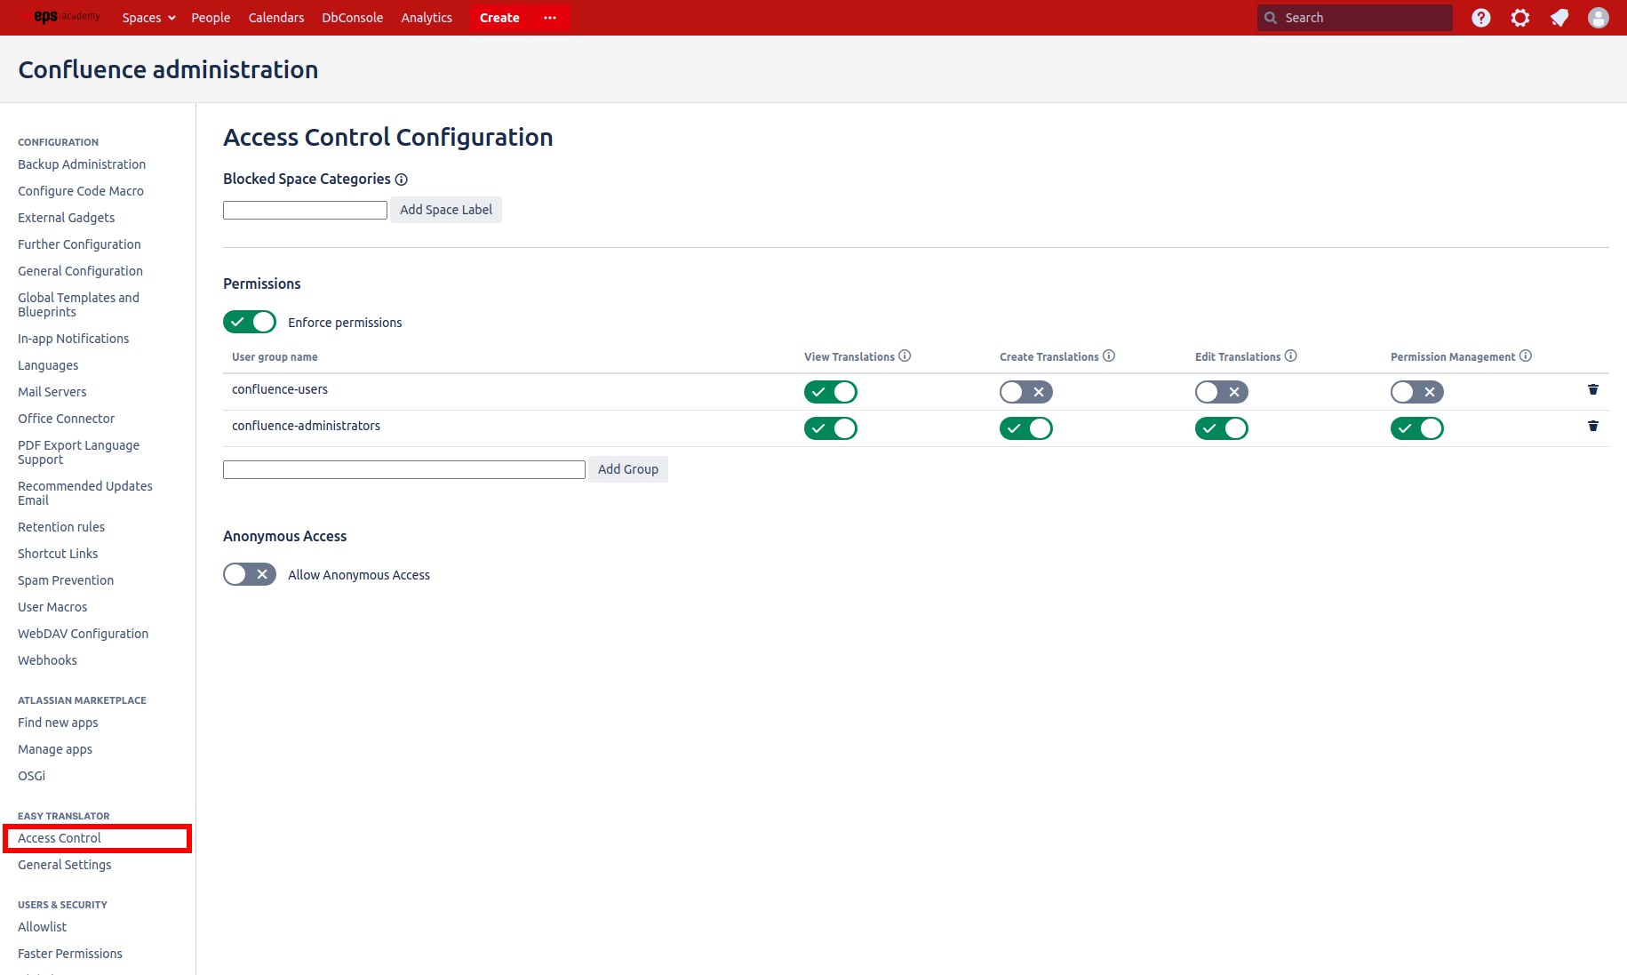
Task: Disable the Enforce permissions toggle
Action: 250,322
